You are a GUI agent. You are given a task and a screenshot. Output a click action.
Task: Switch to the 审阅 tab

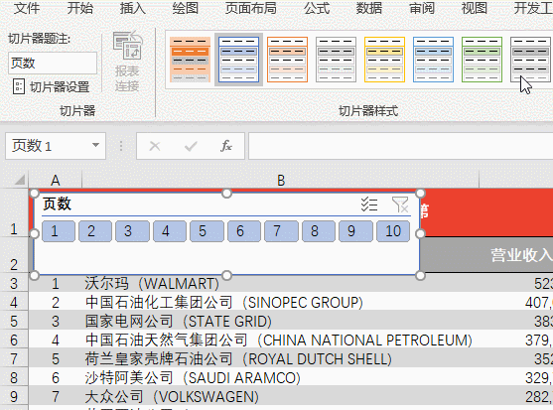(422, 8)
